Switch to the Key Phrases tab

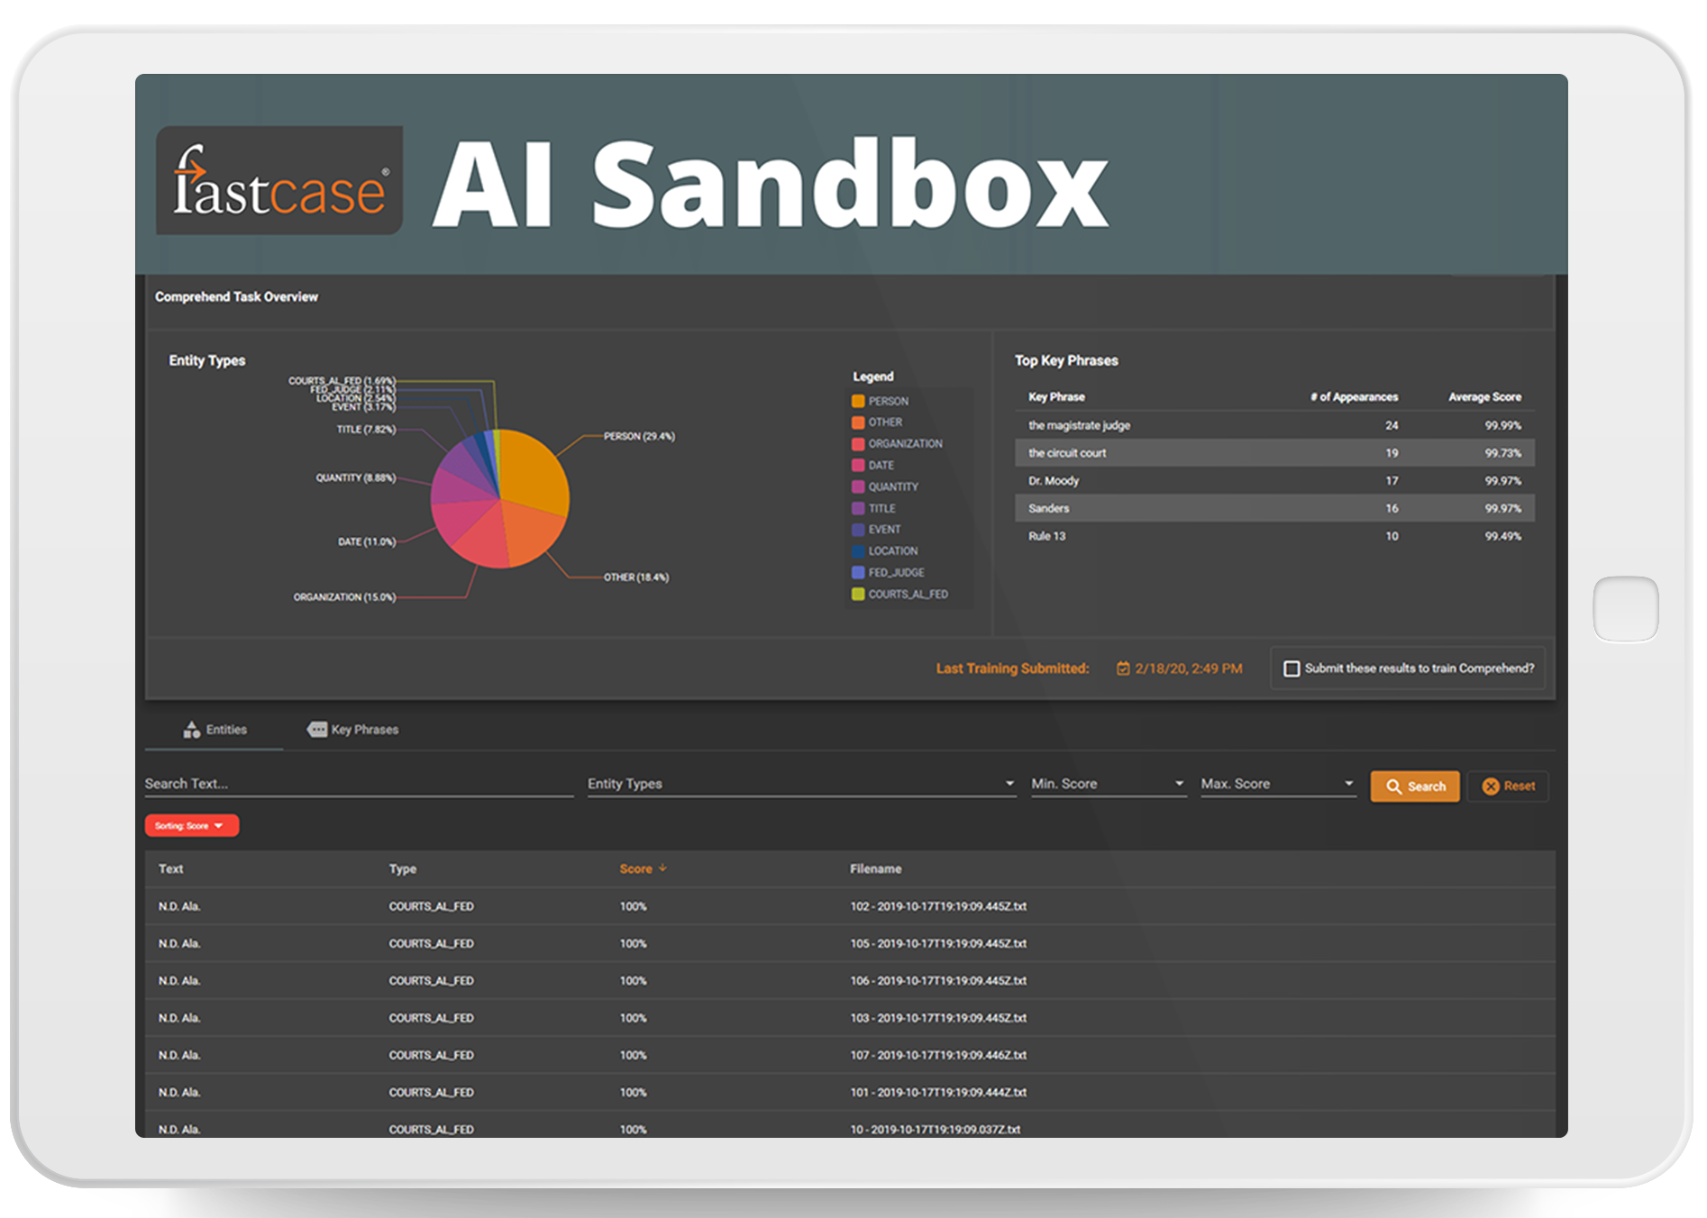[353, 730]
